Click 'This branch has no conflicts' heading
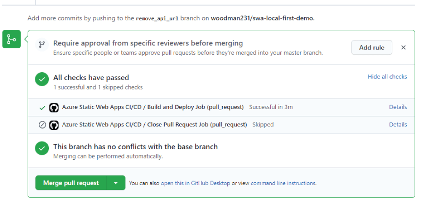This screenshot has width=421, height=205. click(x=135, y=147)
